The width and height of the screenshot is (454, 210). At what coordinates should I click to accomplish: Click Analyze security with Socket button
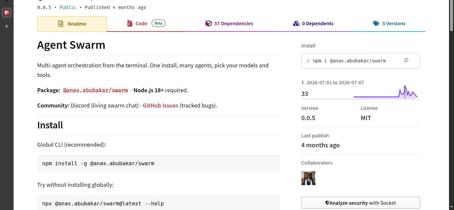coord(361,203)
